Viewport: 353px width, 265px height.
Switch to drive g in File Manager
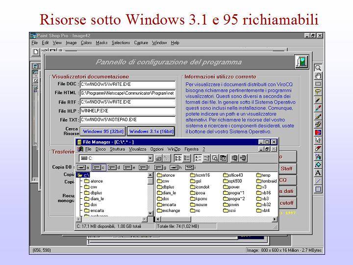tap(160, 167)
